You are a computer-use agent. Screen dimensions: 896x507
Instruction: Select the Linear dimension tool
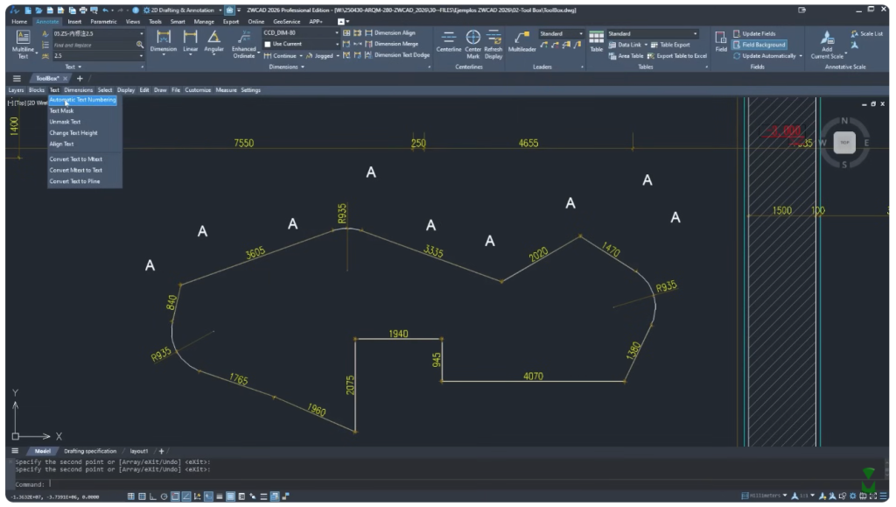point(190,41)
